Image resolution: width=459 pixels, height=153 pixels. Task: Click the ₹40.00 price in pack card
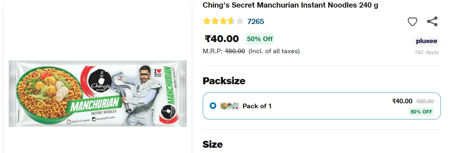coord(402,101)
